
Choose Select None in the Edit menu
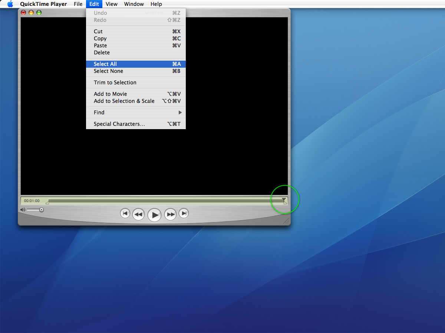pos(136,71)
